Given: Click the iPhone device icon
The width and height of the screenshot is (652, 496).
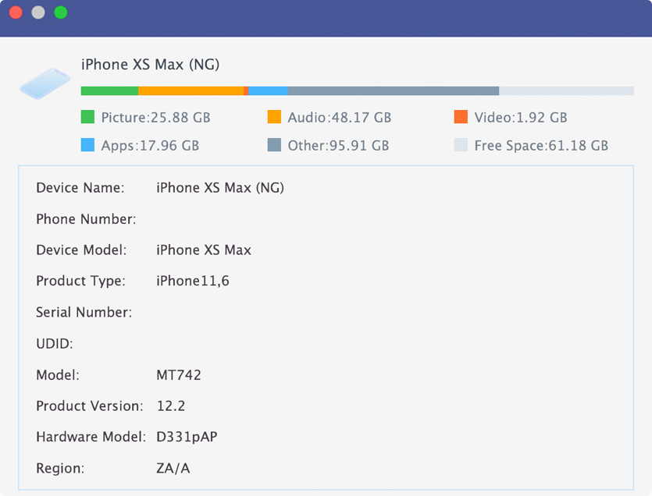Looking at the screenshot, I should point(45,82).
